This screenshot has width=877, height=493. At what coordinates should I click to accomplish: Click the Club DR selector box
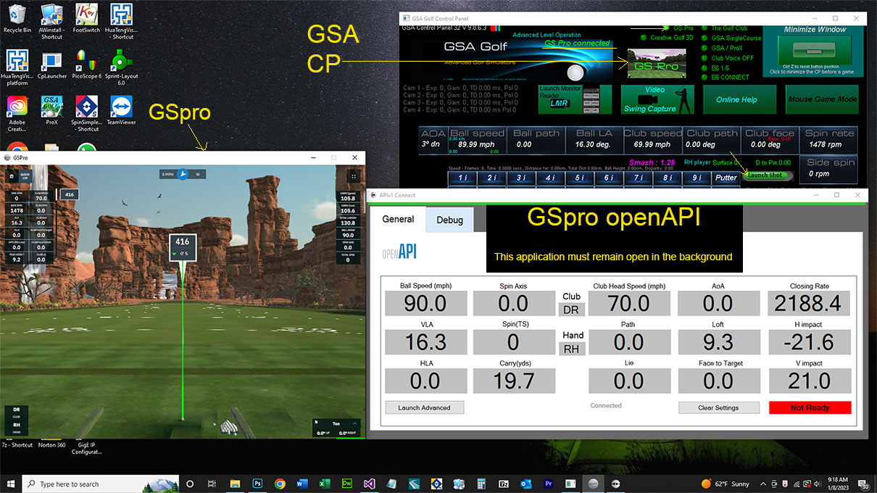coord(572,310)
